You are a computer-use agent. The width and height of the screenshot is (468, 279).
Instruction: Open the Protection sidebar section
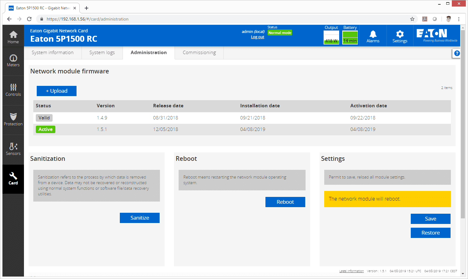click(13, 120)
